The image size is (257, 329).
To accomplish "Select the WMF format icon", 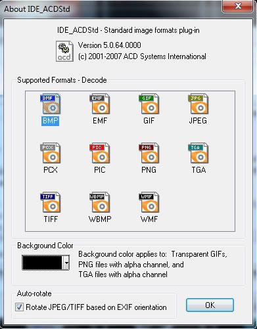I will coord(149,202).
